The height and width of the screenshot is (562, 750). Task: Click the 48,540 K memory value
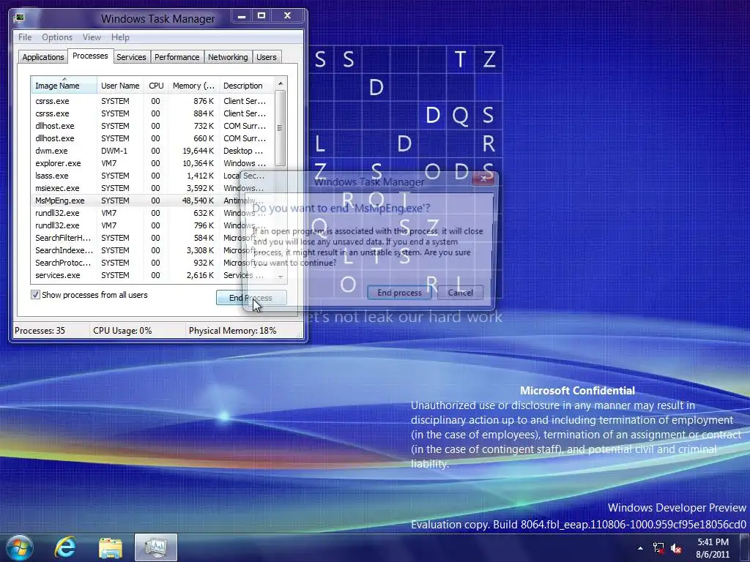pos(198,201)
